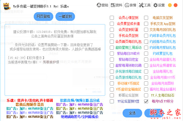Open the 工具 tools tab
This screenshot has height=121, width=184.
click(145, 5)
